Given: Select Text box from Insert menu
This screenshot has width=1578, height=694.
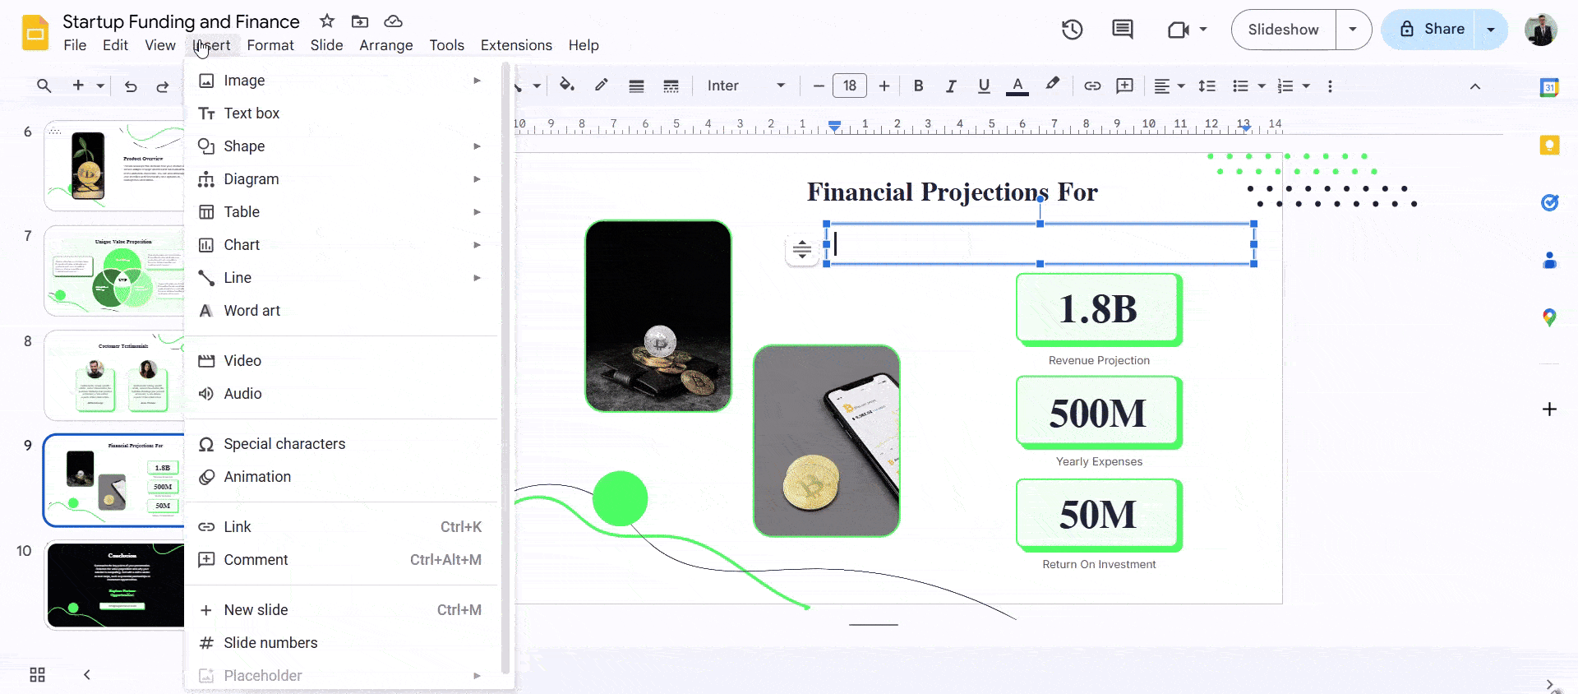Looking at the screenshot, I should 251,113.
